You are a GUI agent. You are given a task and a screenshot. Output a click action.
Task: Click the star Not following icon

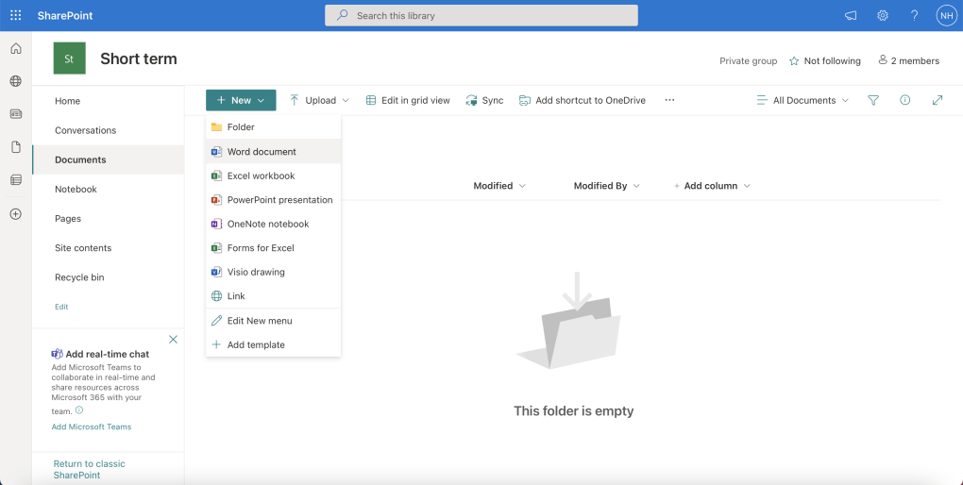[x=794, y=60]
